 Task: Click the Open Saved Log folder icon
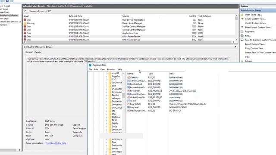coord(242,15)
